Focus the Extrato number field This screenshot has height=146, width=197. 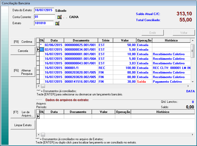(44, 23)
